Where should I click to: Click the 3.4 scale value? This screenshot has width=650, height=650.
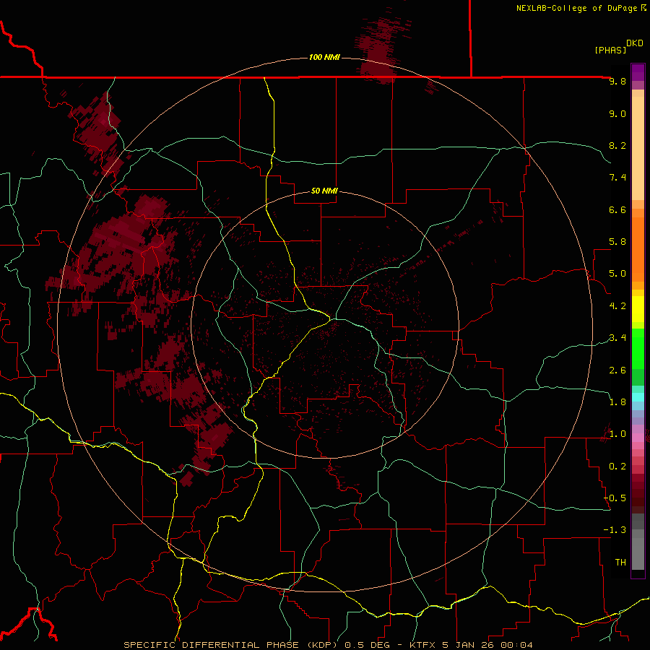click(x=617, y=338)
